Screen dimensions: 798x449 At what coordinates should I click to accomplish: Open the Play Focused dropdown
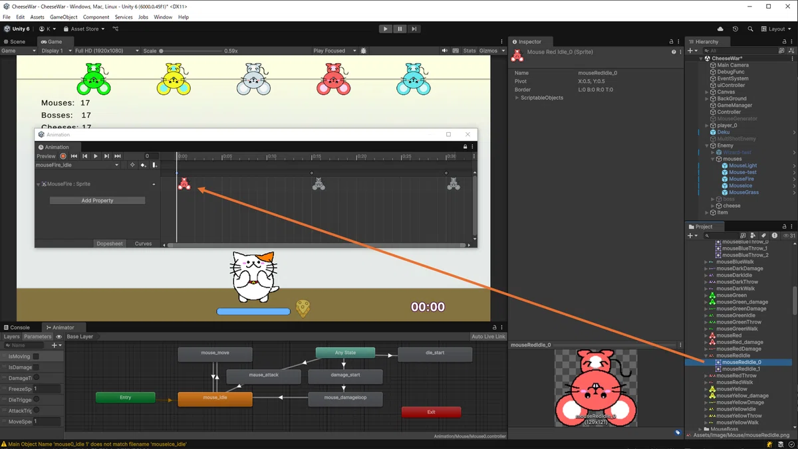(x=334, y=50)
